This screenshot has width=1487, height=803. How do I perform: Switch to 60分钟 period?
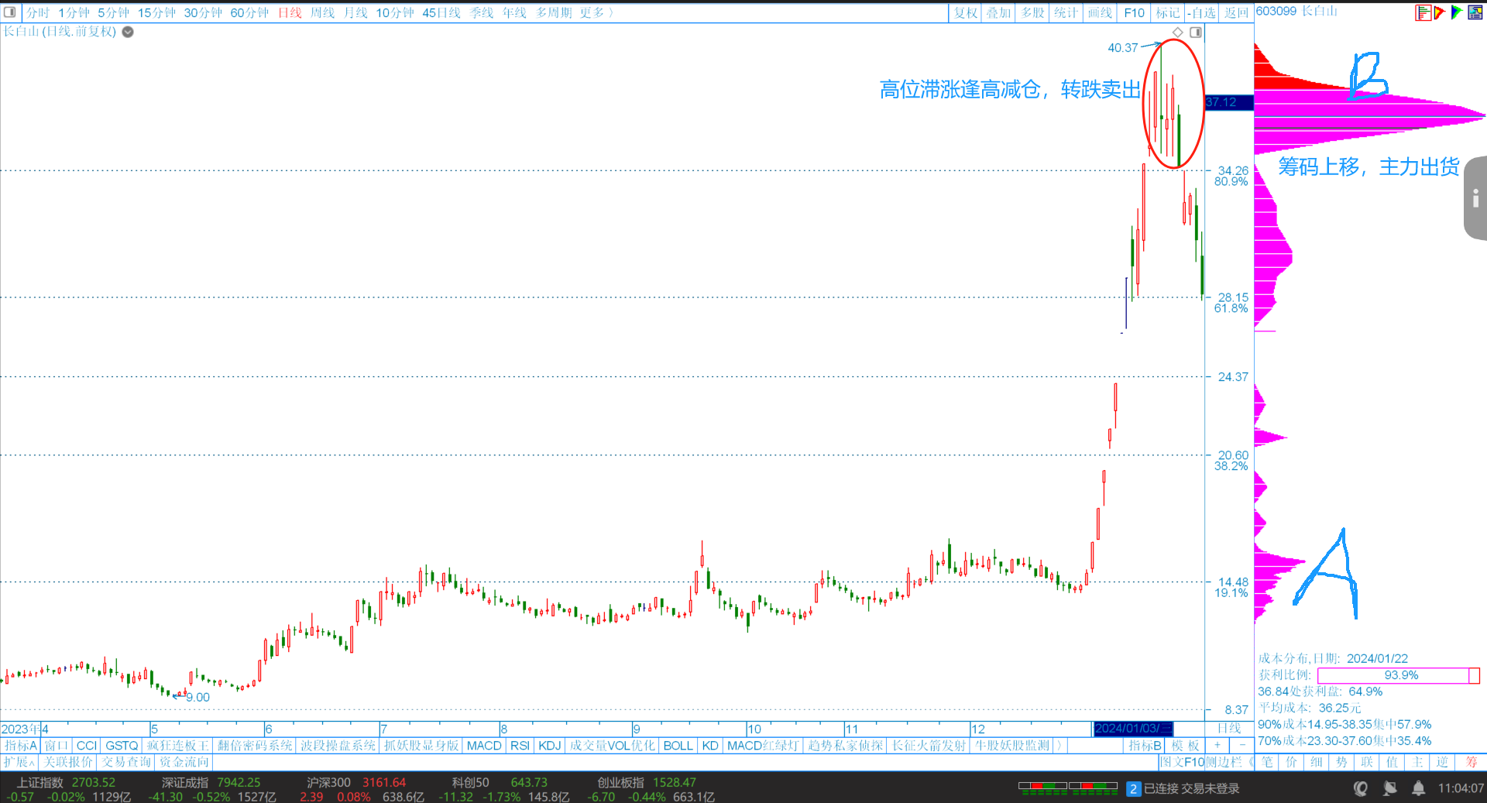tap(249, 12)
